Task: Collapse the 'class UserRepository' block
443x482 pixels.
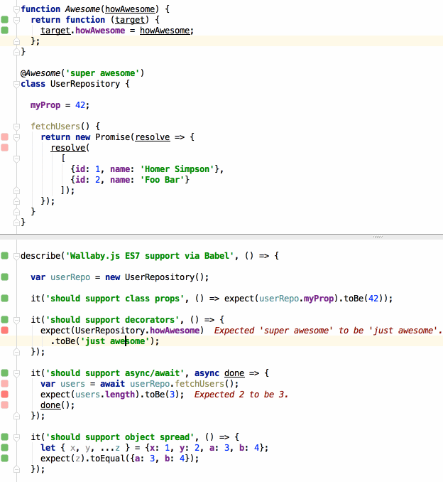Action: [17, 84]
